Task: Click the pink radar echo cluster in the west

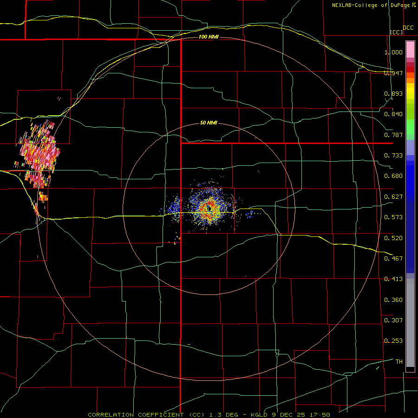Action: click(x=39, y=155)
